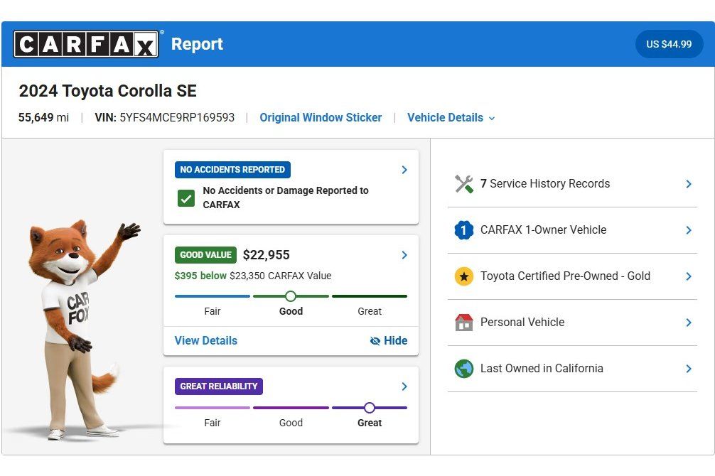Click the 55,649 mi mileage text
Viewport: 715px width, 476px height.
click(x=43, y=118)
